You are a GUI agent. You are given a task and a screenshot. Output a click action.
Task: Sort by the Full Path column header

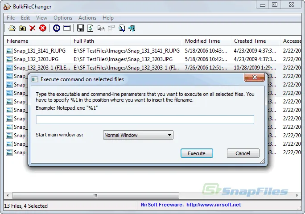click(127, 41)
